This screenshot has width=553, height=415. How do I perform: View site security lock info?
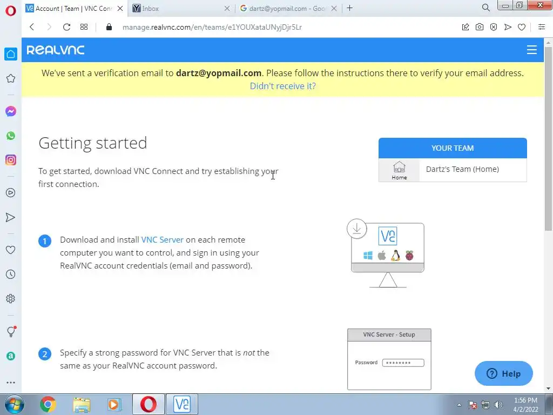coord(109,27)
